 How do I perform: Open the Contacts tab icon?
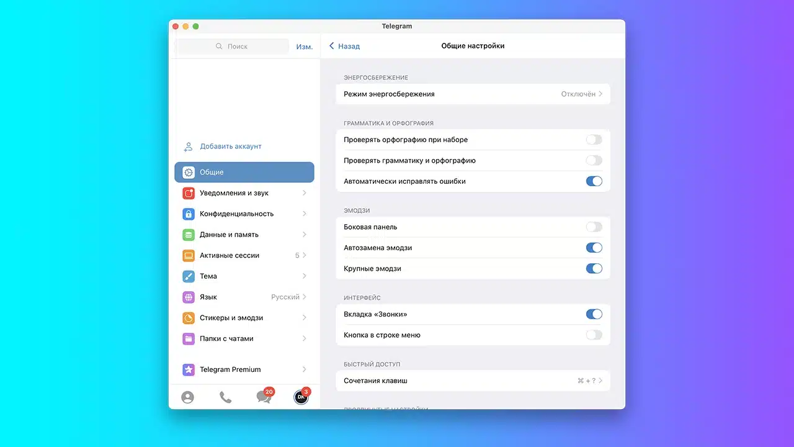point(187,397)
